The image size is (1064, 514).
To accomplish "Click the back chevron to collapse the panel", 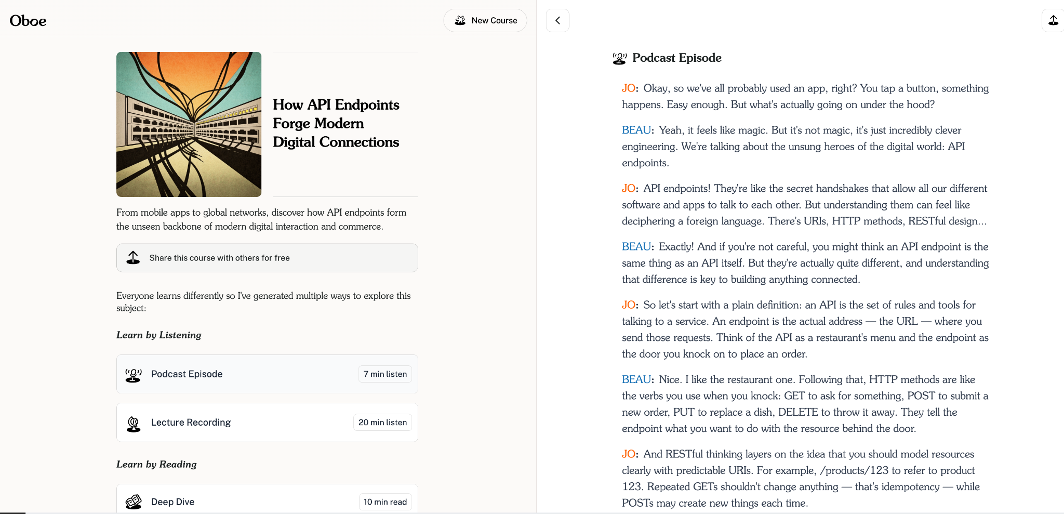I will click(x=557, y=21).
